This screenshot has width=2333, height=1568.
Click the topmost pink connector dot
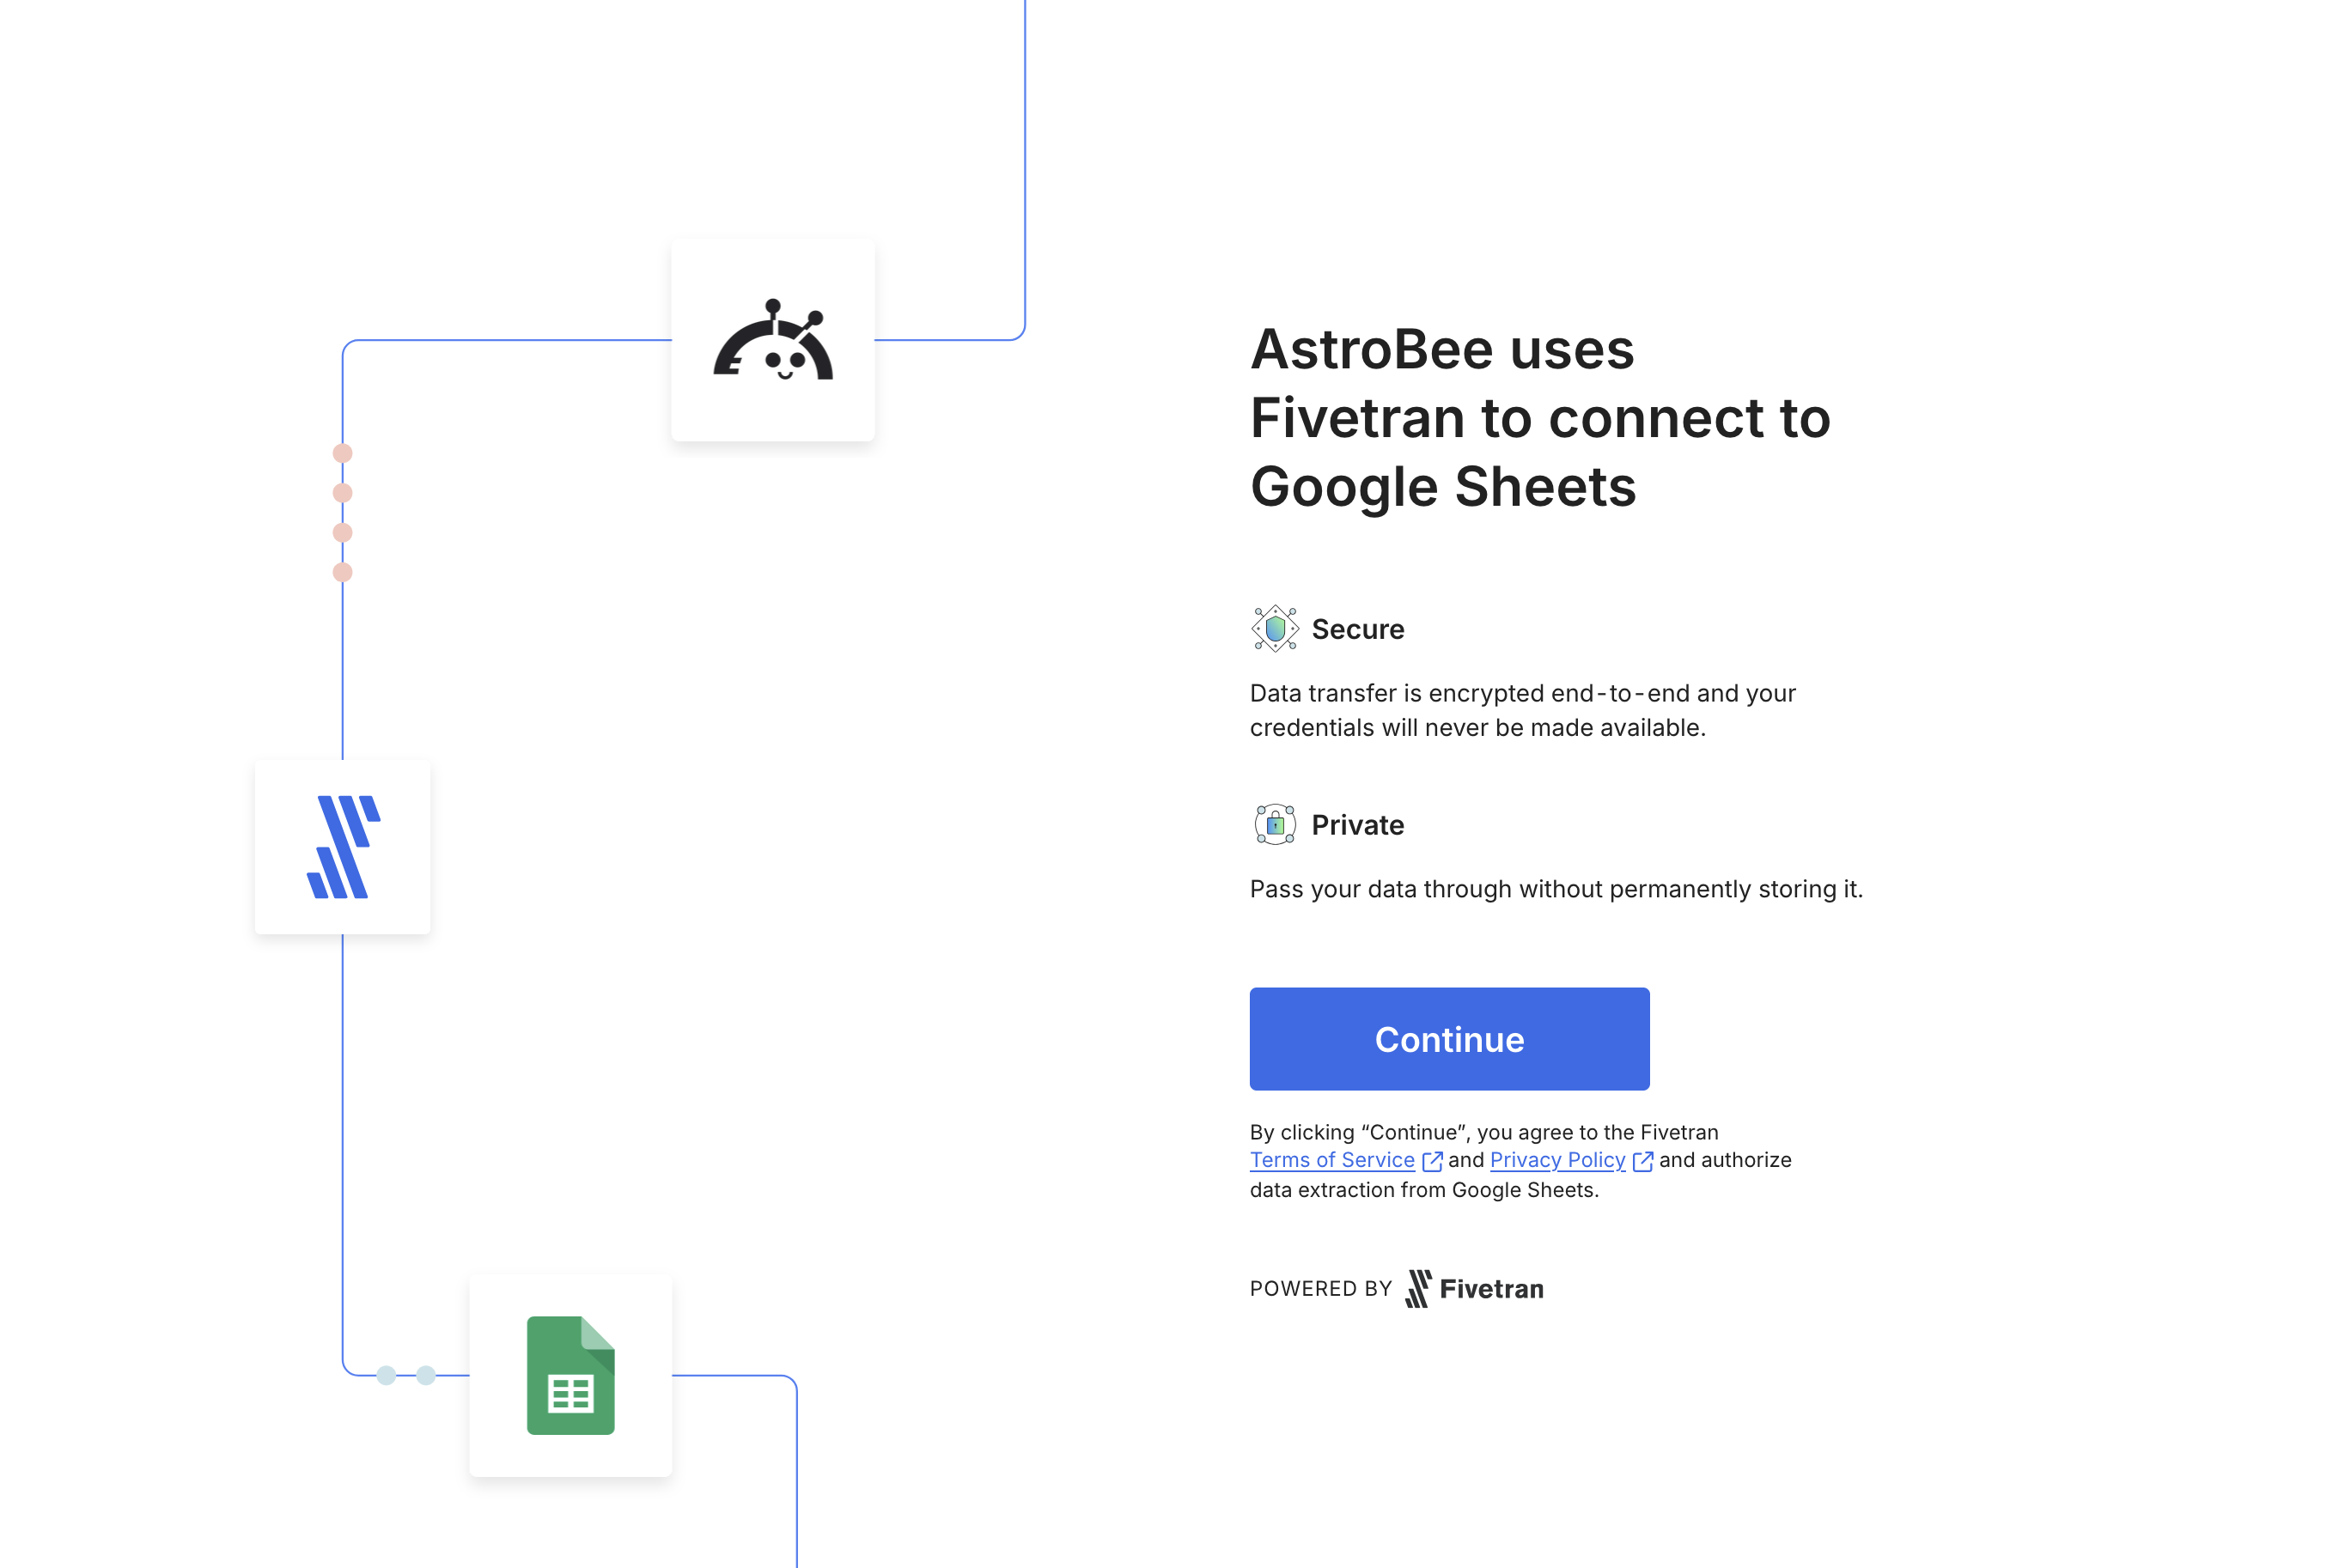click(342, 453)
